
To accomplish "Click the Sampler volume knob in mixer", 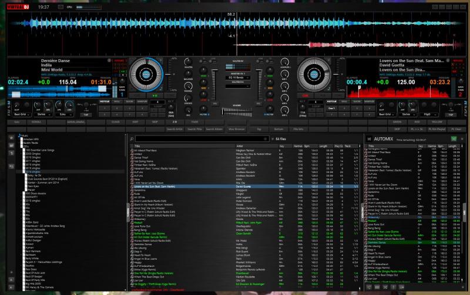I will (x=284, y=62).
